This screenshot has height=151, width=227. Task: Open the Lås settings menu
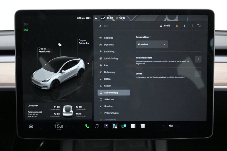(104, 65)
